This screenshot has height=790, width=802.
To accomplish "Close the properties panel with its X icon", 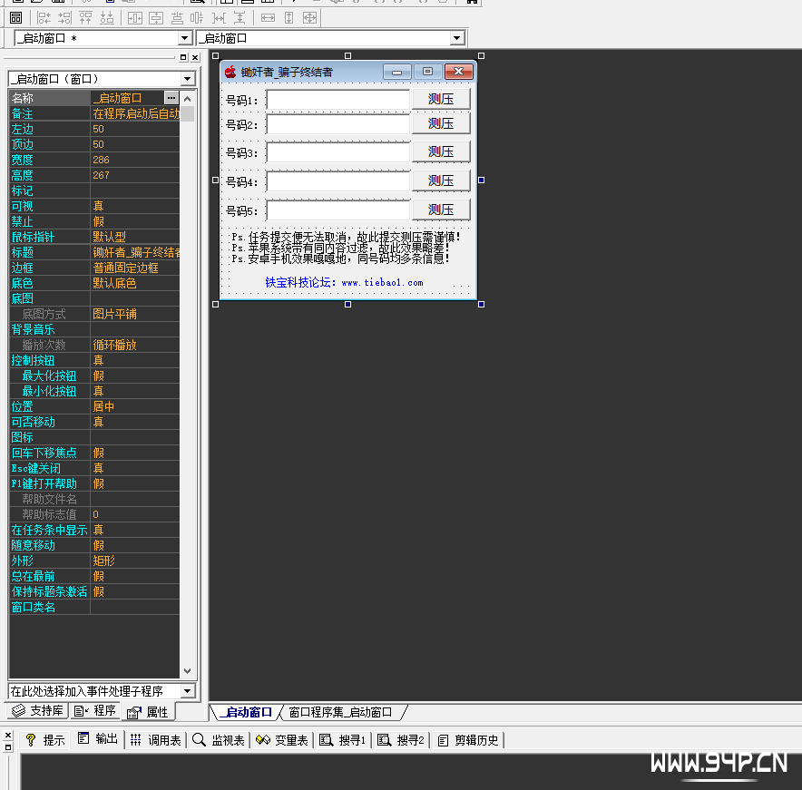I will (195, 57).
